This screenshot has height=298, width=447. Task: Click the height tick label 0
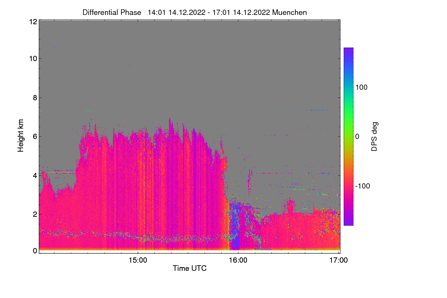click(x=35, y=251)
